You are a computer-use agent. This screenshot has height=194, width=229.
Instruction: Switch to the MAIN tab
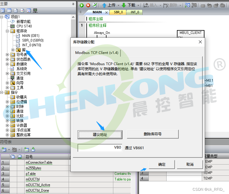click(97, 12)
